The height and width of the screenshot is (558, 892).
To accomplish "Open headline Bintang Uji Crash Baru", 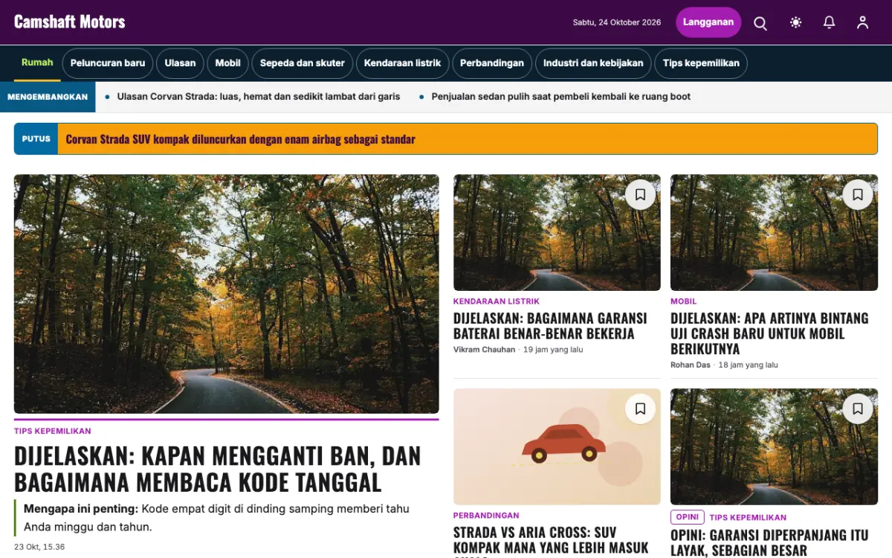I will 769,333.
